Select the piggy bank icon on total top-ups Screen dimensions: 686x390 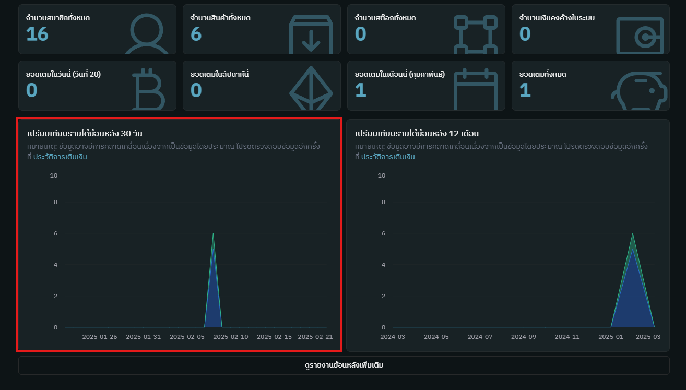[640, 91]
